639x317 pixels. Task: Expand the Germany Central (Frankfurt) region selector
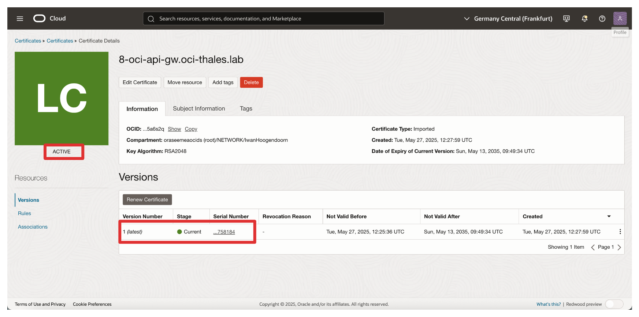tap(508, 19)
